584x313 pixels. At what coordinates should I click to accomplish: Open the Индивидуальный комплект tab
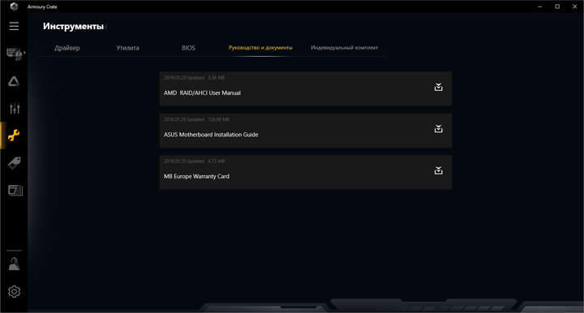coord(344,48)
